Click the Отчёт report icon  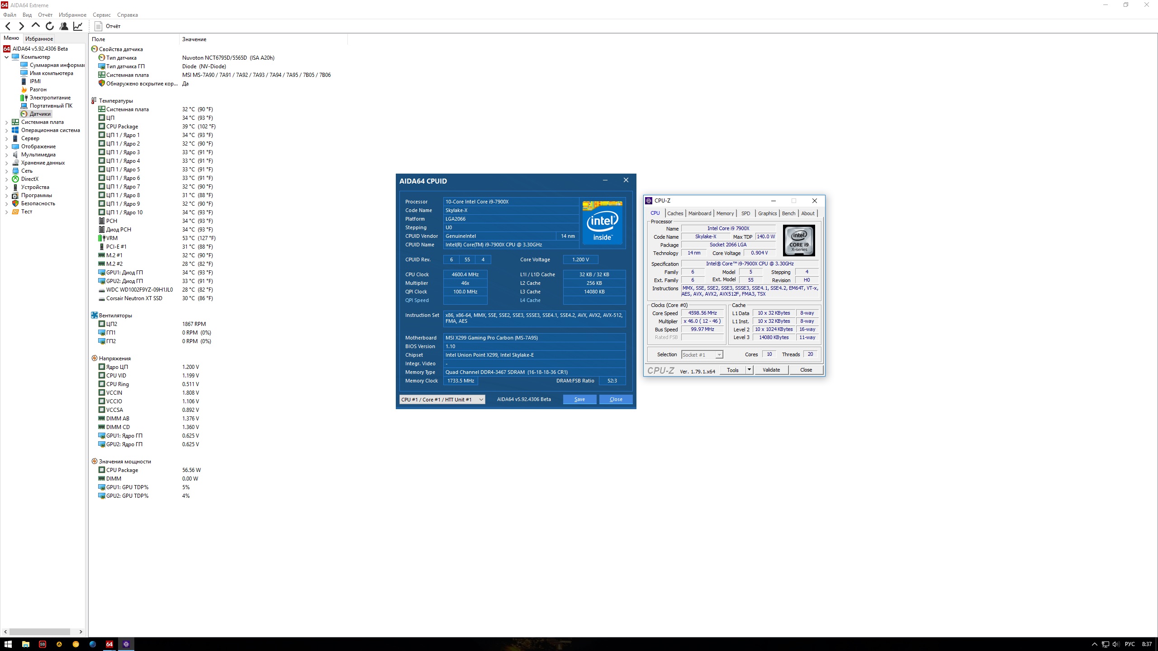[x=99, y=26]
